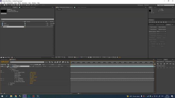Screen dimensions: 175x98
Task: Select the Rectangle shape tool
Action: pyautogui.click(x=17, y=5)
